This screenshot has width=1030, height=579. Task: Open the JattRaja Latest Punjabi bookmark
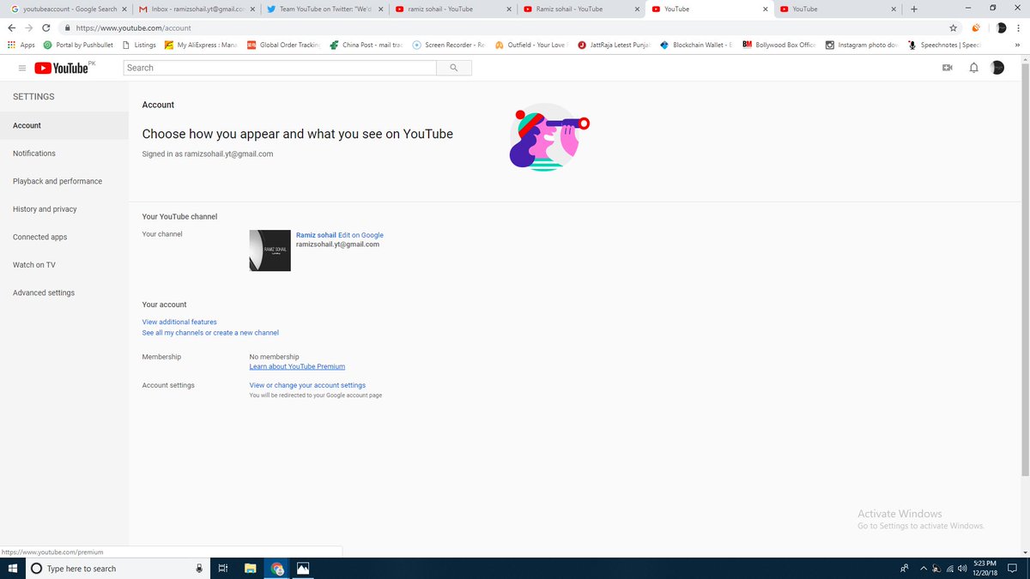point(615,45)
